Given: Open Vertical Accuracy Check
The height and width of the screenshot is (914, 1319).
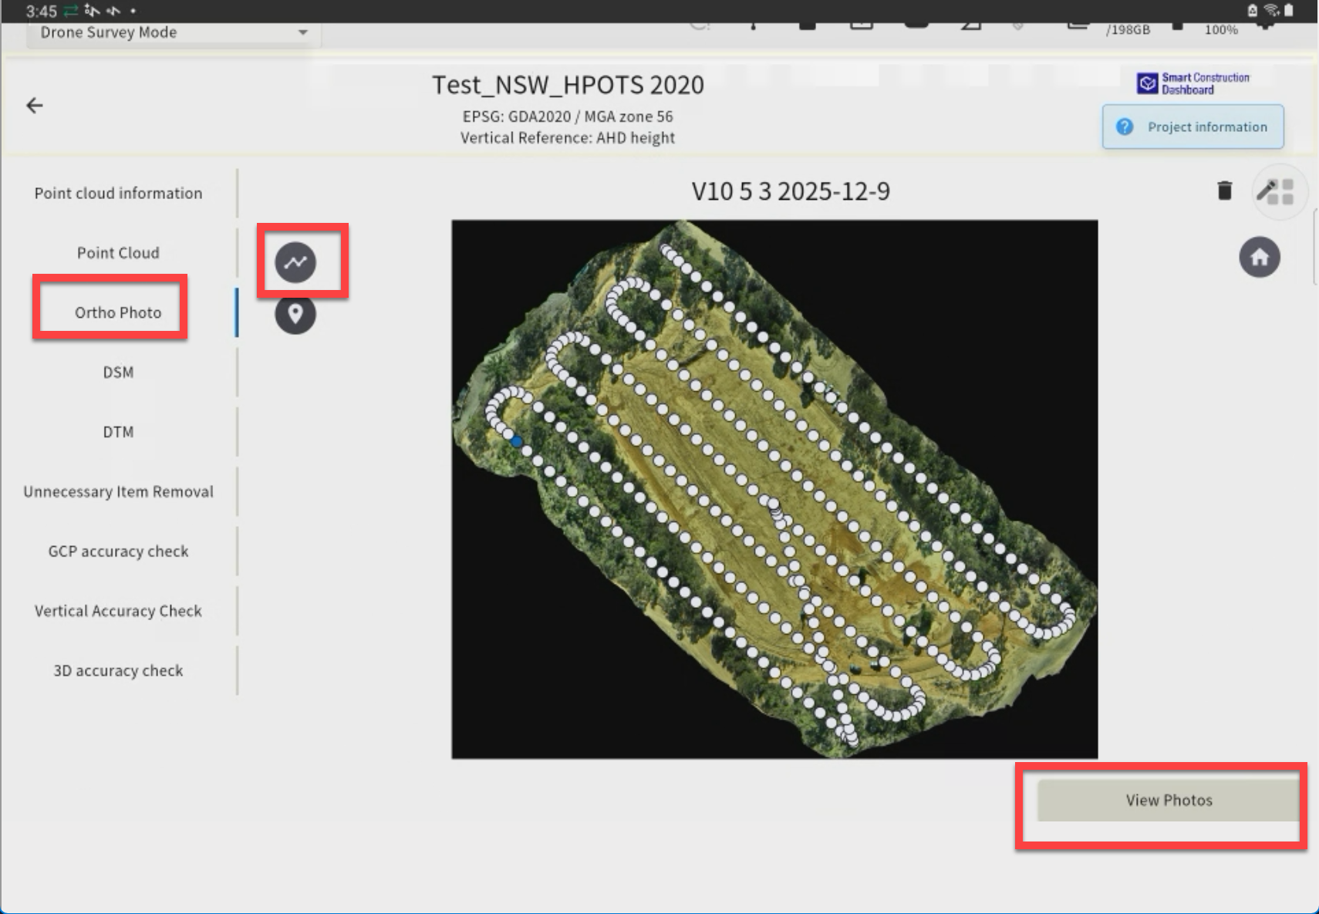Looking at the screenshot, I should [118, 611].
